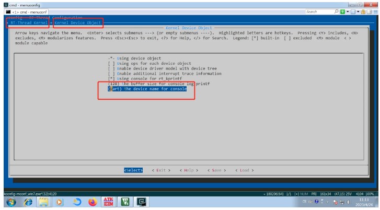Click the 'CE' input language indicator
This screenshot has width=380, height=210.
[304, 202]
